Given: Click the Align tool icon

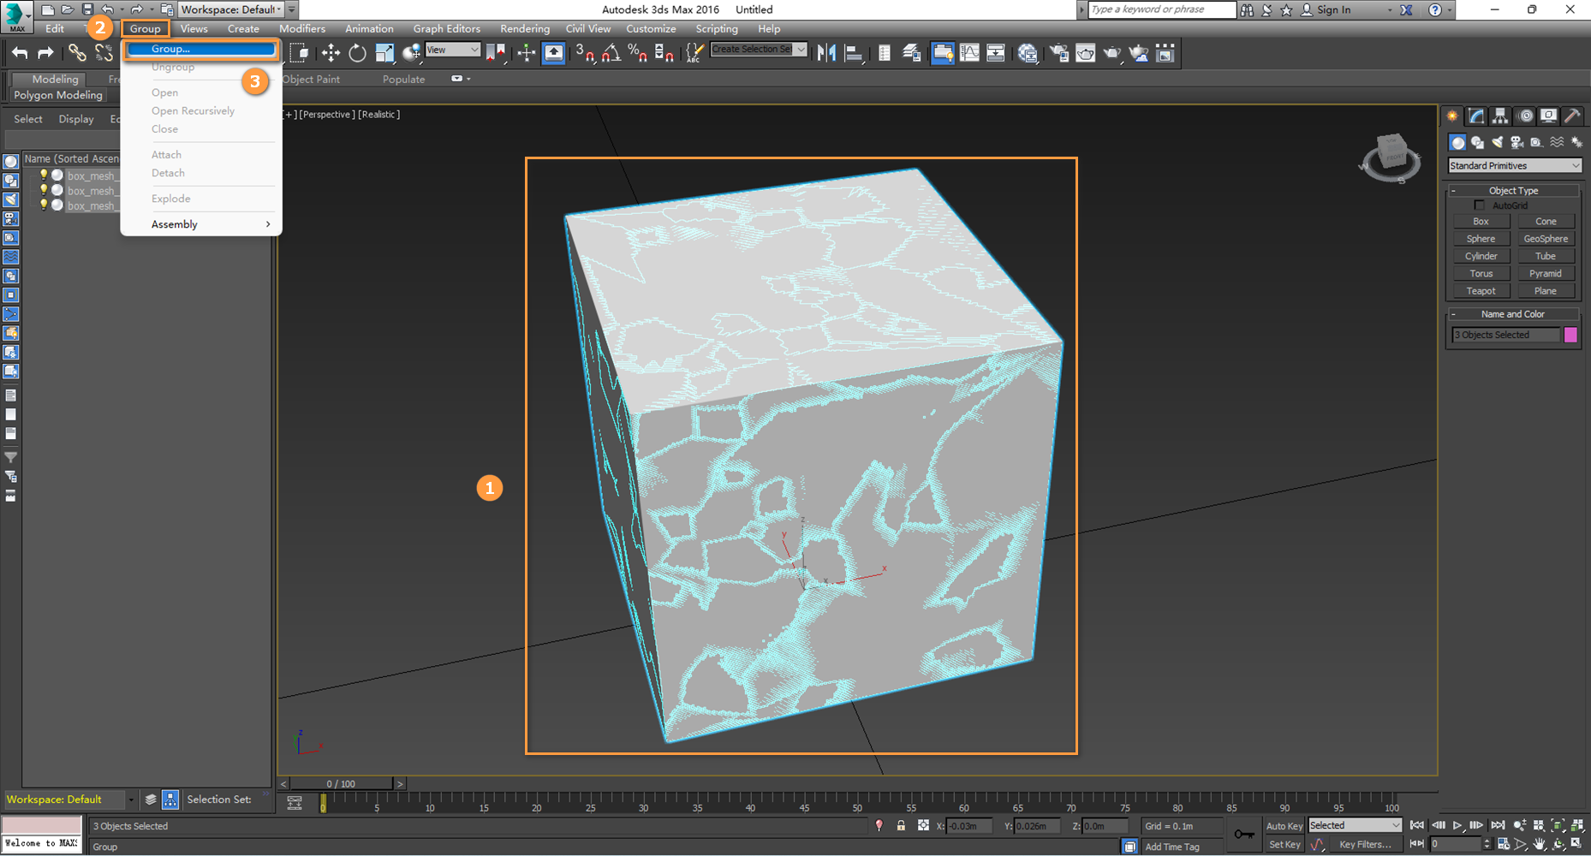Looking at the screenshot, I should click(854, 53).
